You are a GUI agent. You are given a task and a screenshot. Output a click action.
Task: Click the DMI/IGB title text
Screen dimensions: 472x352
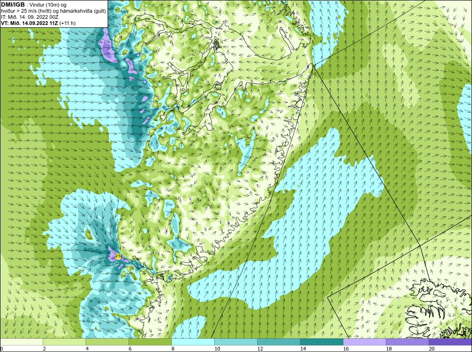13,5
